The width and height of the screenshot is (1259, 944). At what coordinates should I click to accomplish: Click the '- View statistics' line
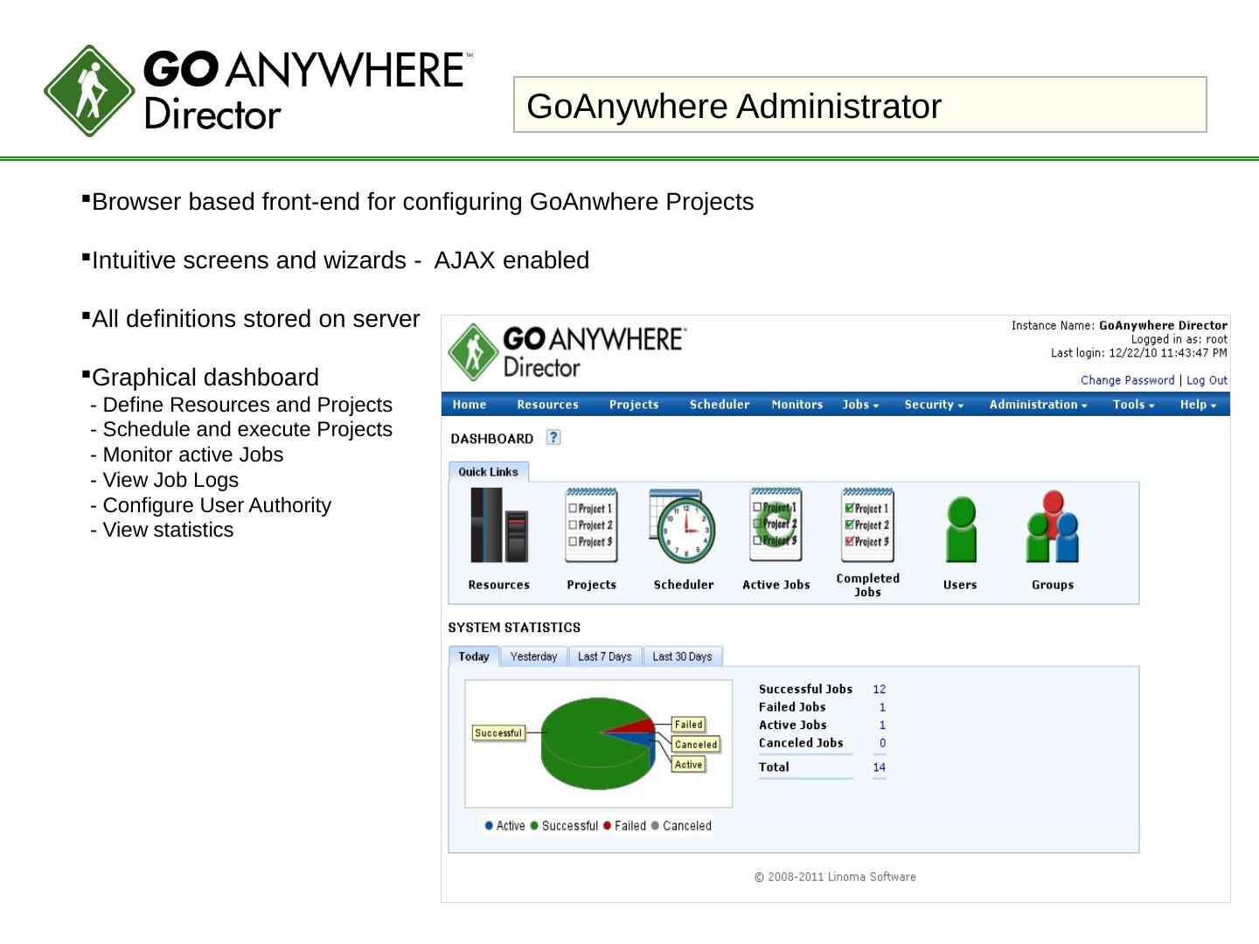click(x=162, y=530)
